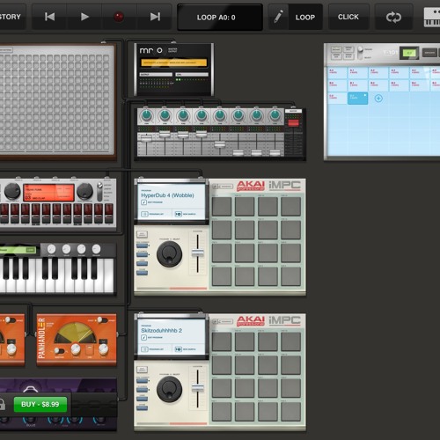
Task: Click Edit Program icon under Skitzoduhhhhb 2
Action: point(144,338)
